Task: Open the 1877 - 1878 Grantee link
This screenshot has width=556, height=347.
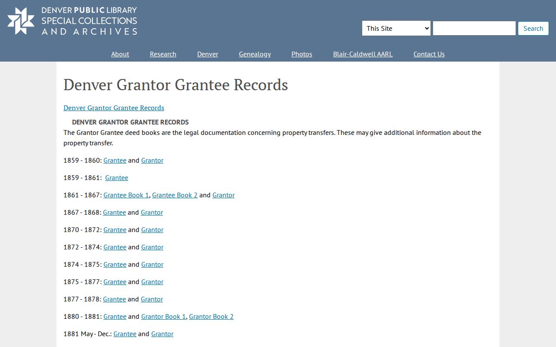Action: (x=114, y=299)
